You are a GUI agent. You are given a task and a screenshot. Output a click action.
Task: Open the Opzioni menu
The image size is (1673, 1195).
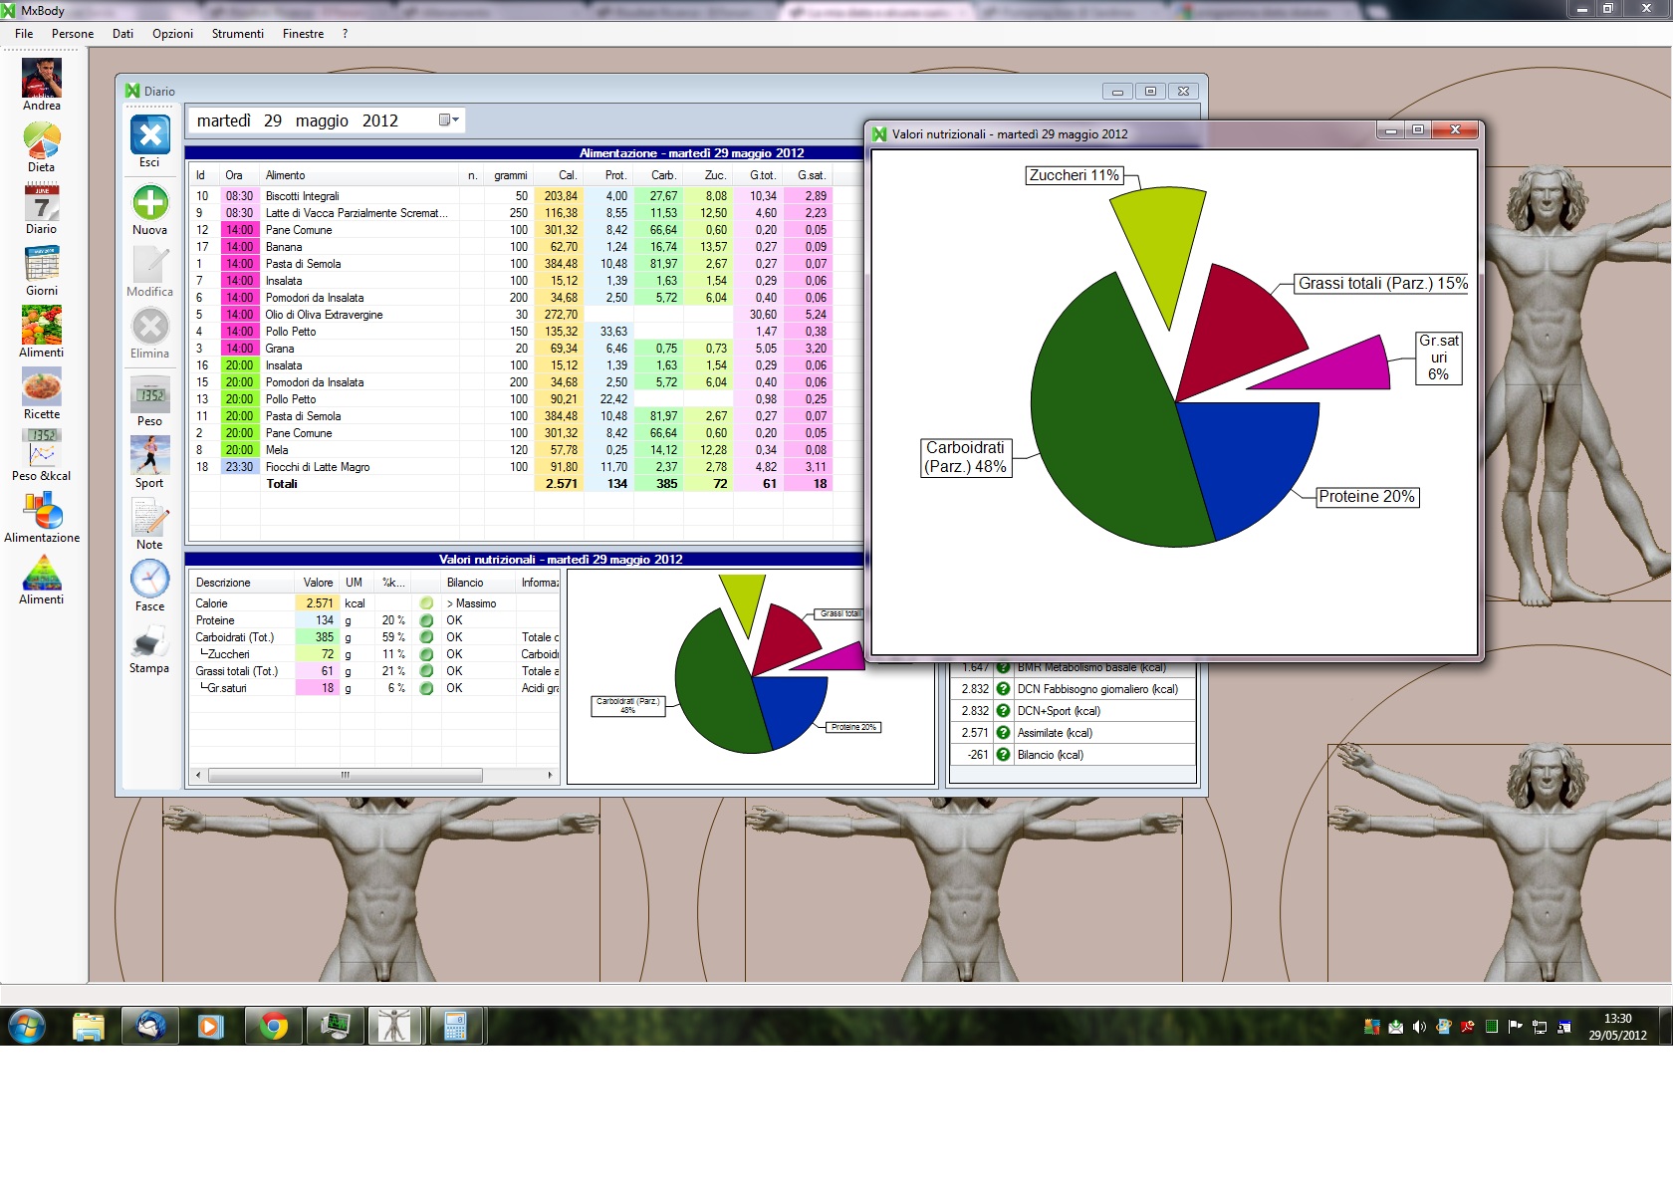point(172,34)
